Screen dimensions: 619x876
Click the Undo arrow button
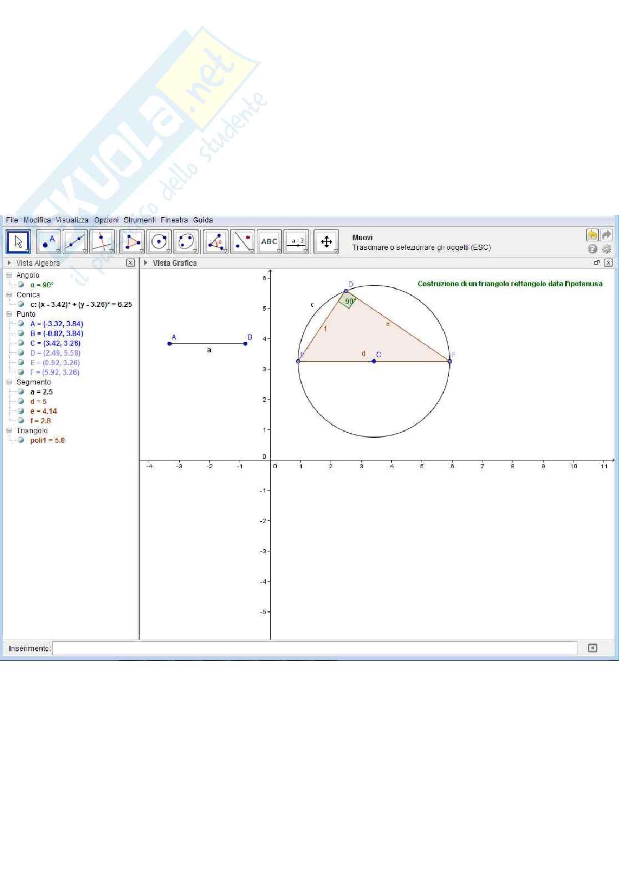[x=592, y=235]
